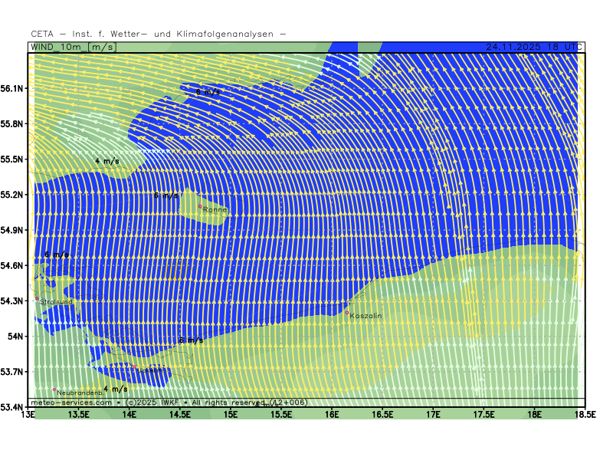This screenshot has width=613, height=460.
Task: Click the 15E longitude tick label
Action: [x=231, y=415]
